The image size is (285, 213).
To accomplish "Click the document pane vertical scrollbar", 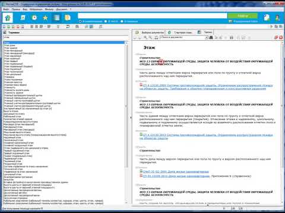I will pos(282,122).
